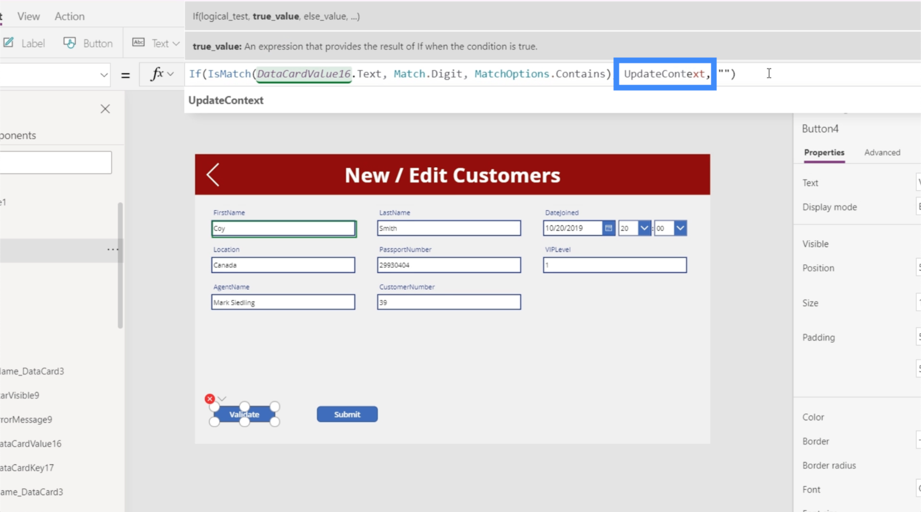
Task: Click the Button4 control name
Action: pos(820,129)
